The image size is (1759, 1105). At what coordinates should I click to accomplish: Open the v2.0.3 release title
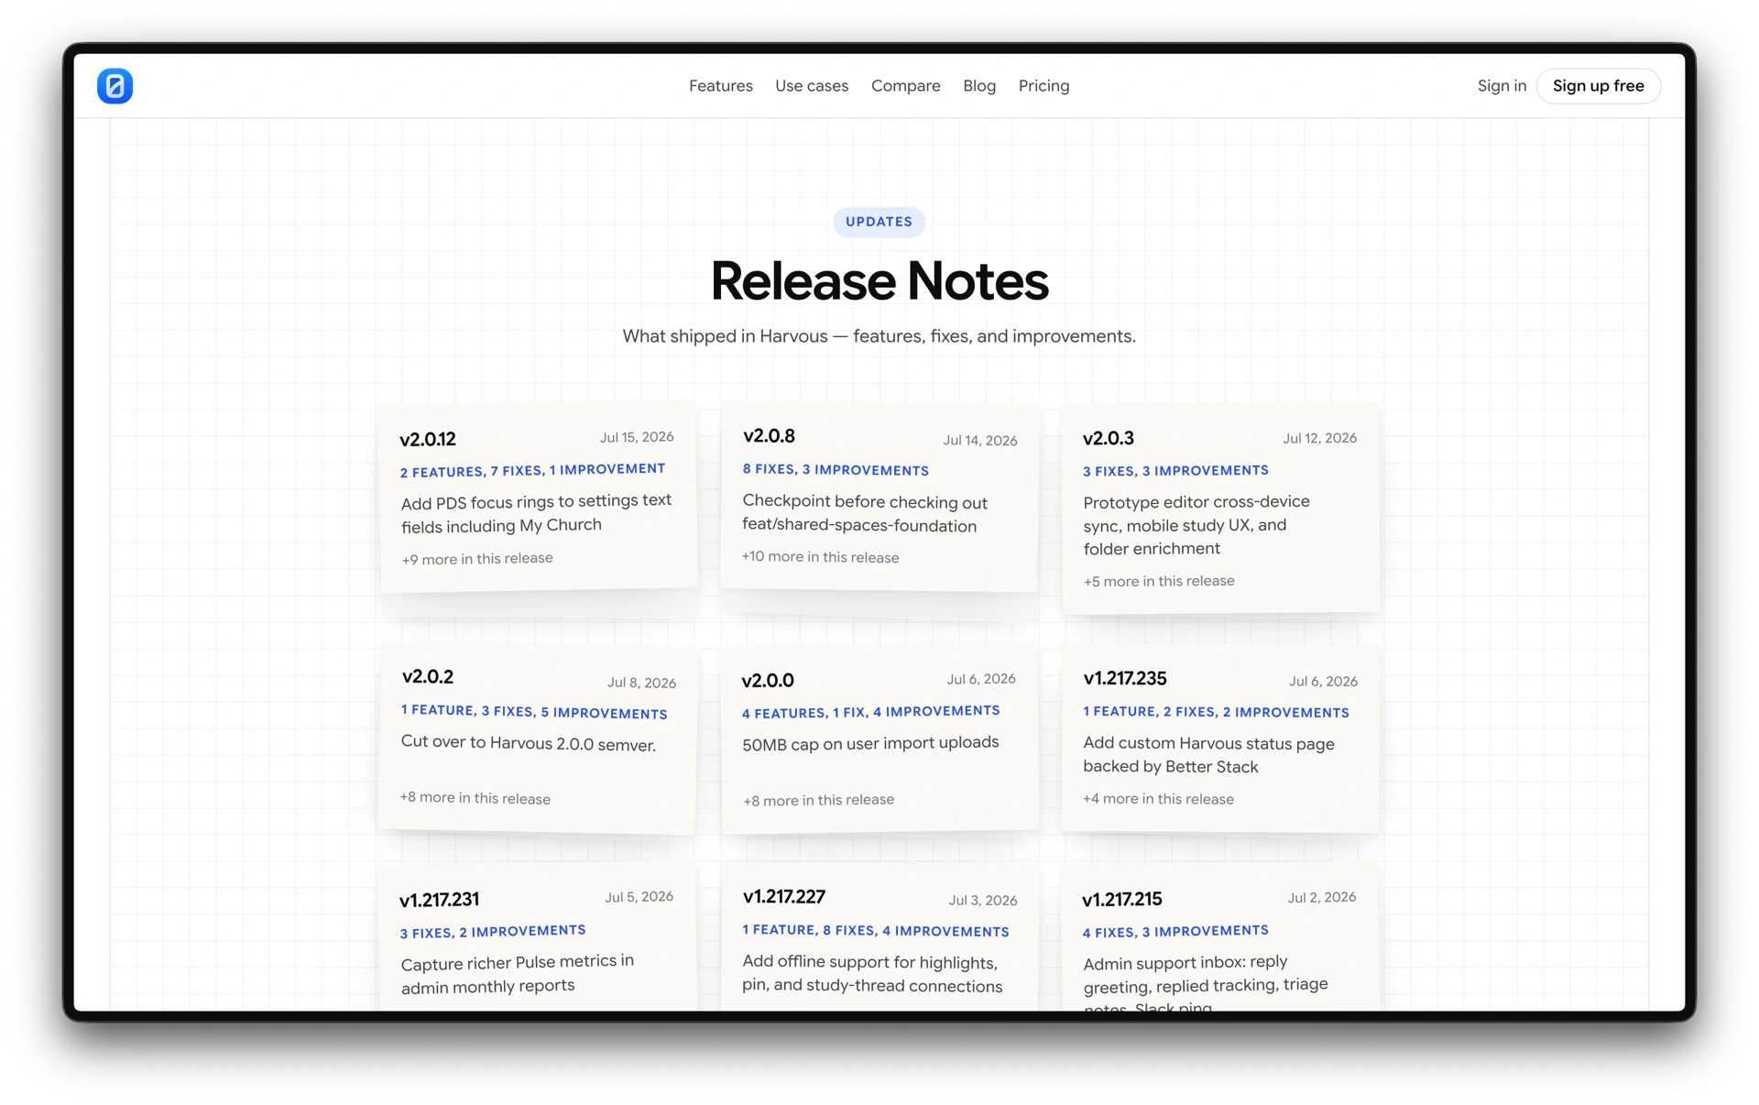[1108, 439]
